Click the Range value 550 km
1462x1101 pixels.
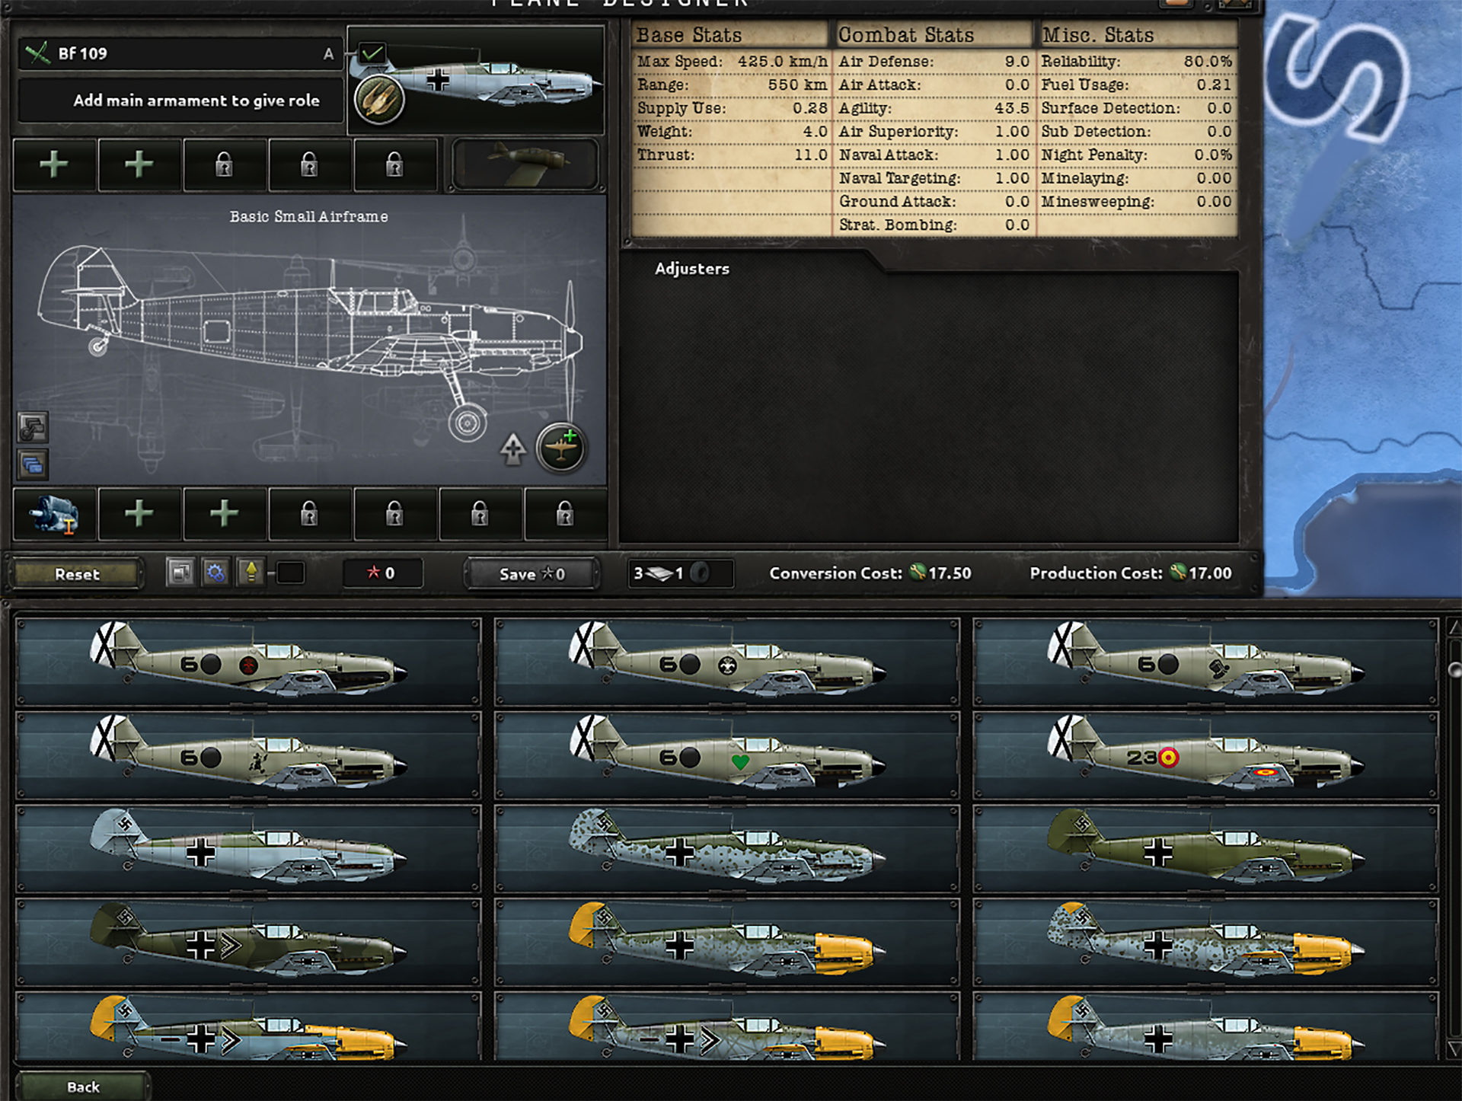click(x=797, y=85)
